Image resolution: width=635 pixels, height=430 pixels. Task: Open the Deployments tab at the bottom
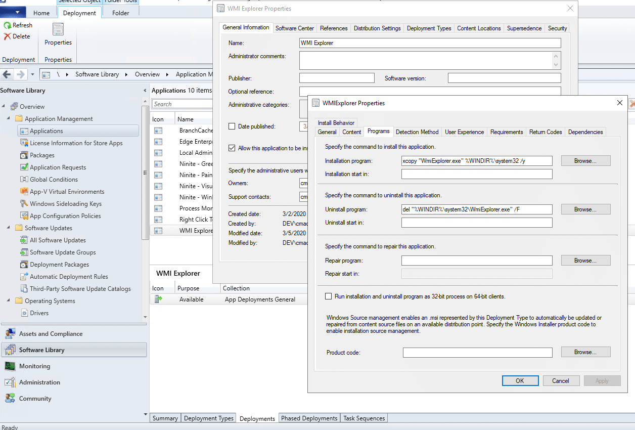click(x=257, y=418)
